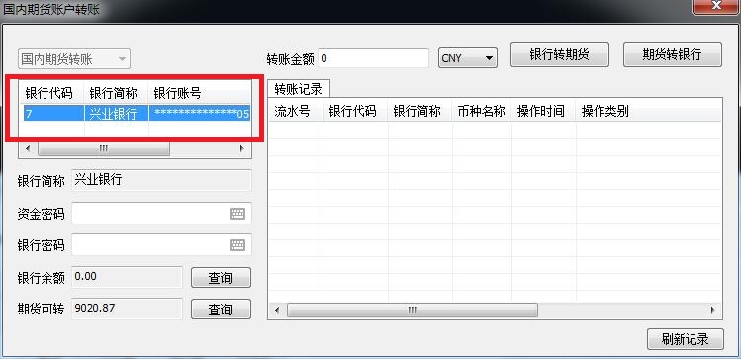Click the 期货转银行 button

coord(672,54)
